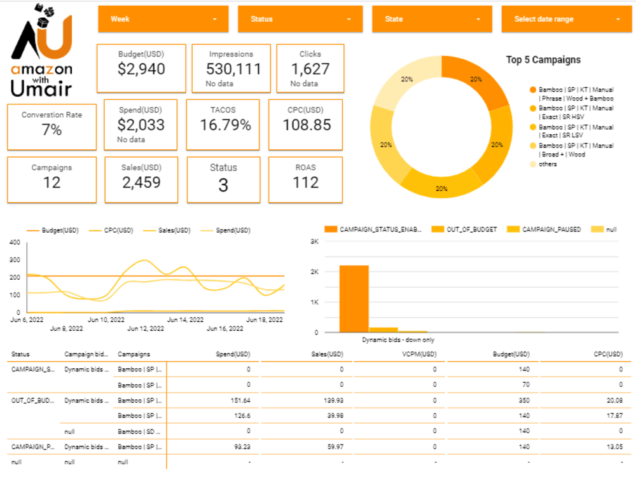Select the Budget(USD) $2,940 scorecard

(141, 69)
